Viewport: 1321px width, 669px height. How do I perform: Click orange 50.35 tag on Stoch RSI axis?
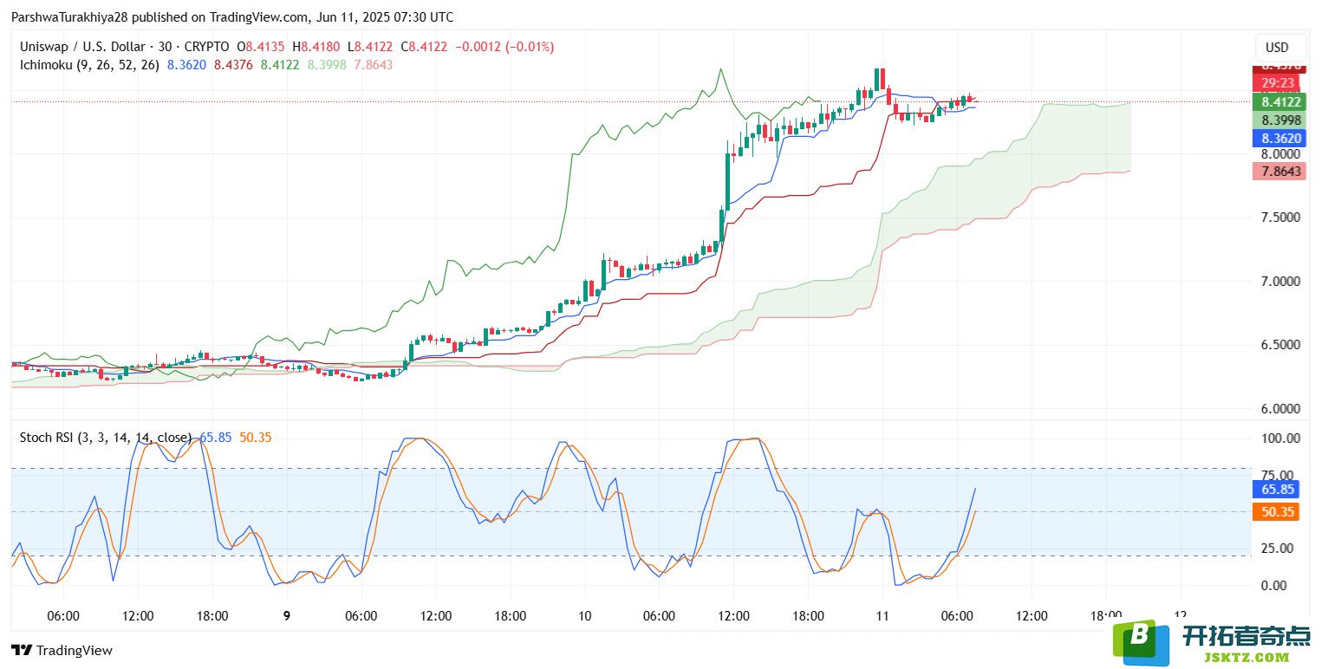(x=1277, y=512)
